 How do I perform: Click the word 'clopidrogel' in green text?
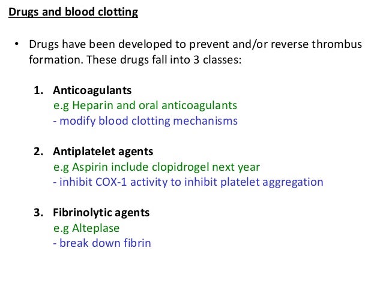181,167
